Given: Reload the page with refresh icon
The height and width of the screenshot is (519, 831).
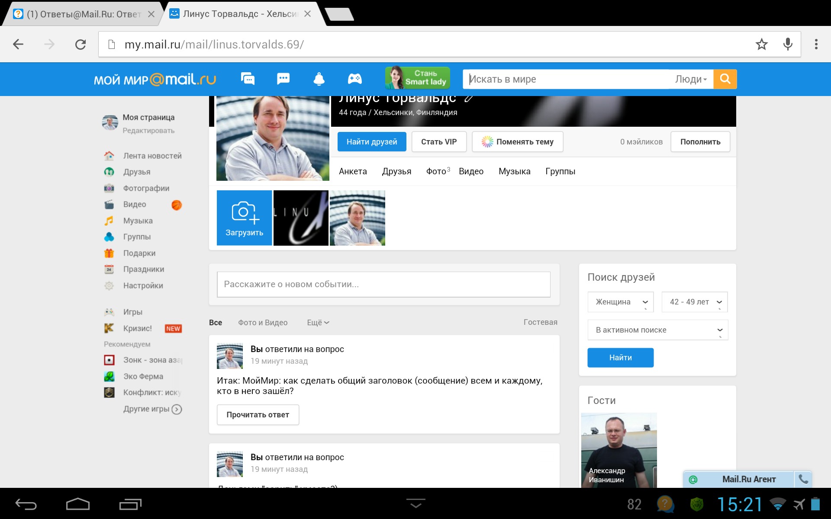Looking at the screenshot, I should click(81, 44).
